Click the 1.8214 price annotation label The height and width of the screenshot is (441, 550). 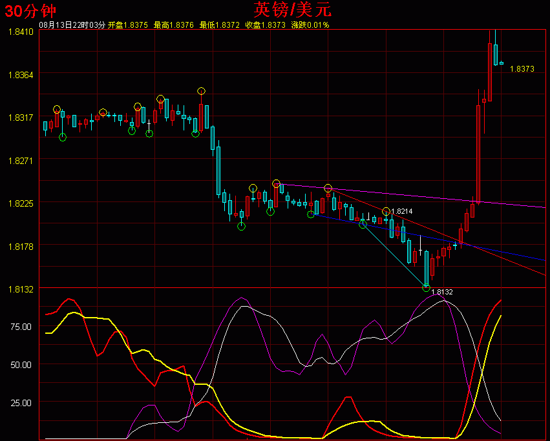(402, 212)
